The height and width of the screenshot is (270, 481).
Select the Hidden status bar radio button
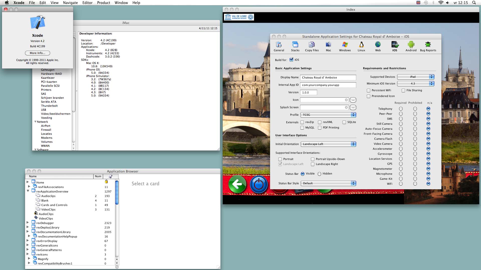tap(319, 174)
